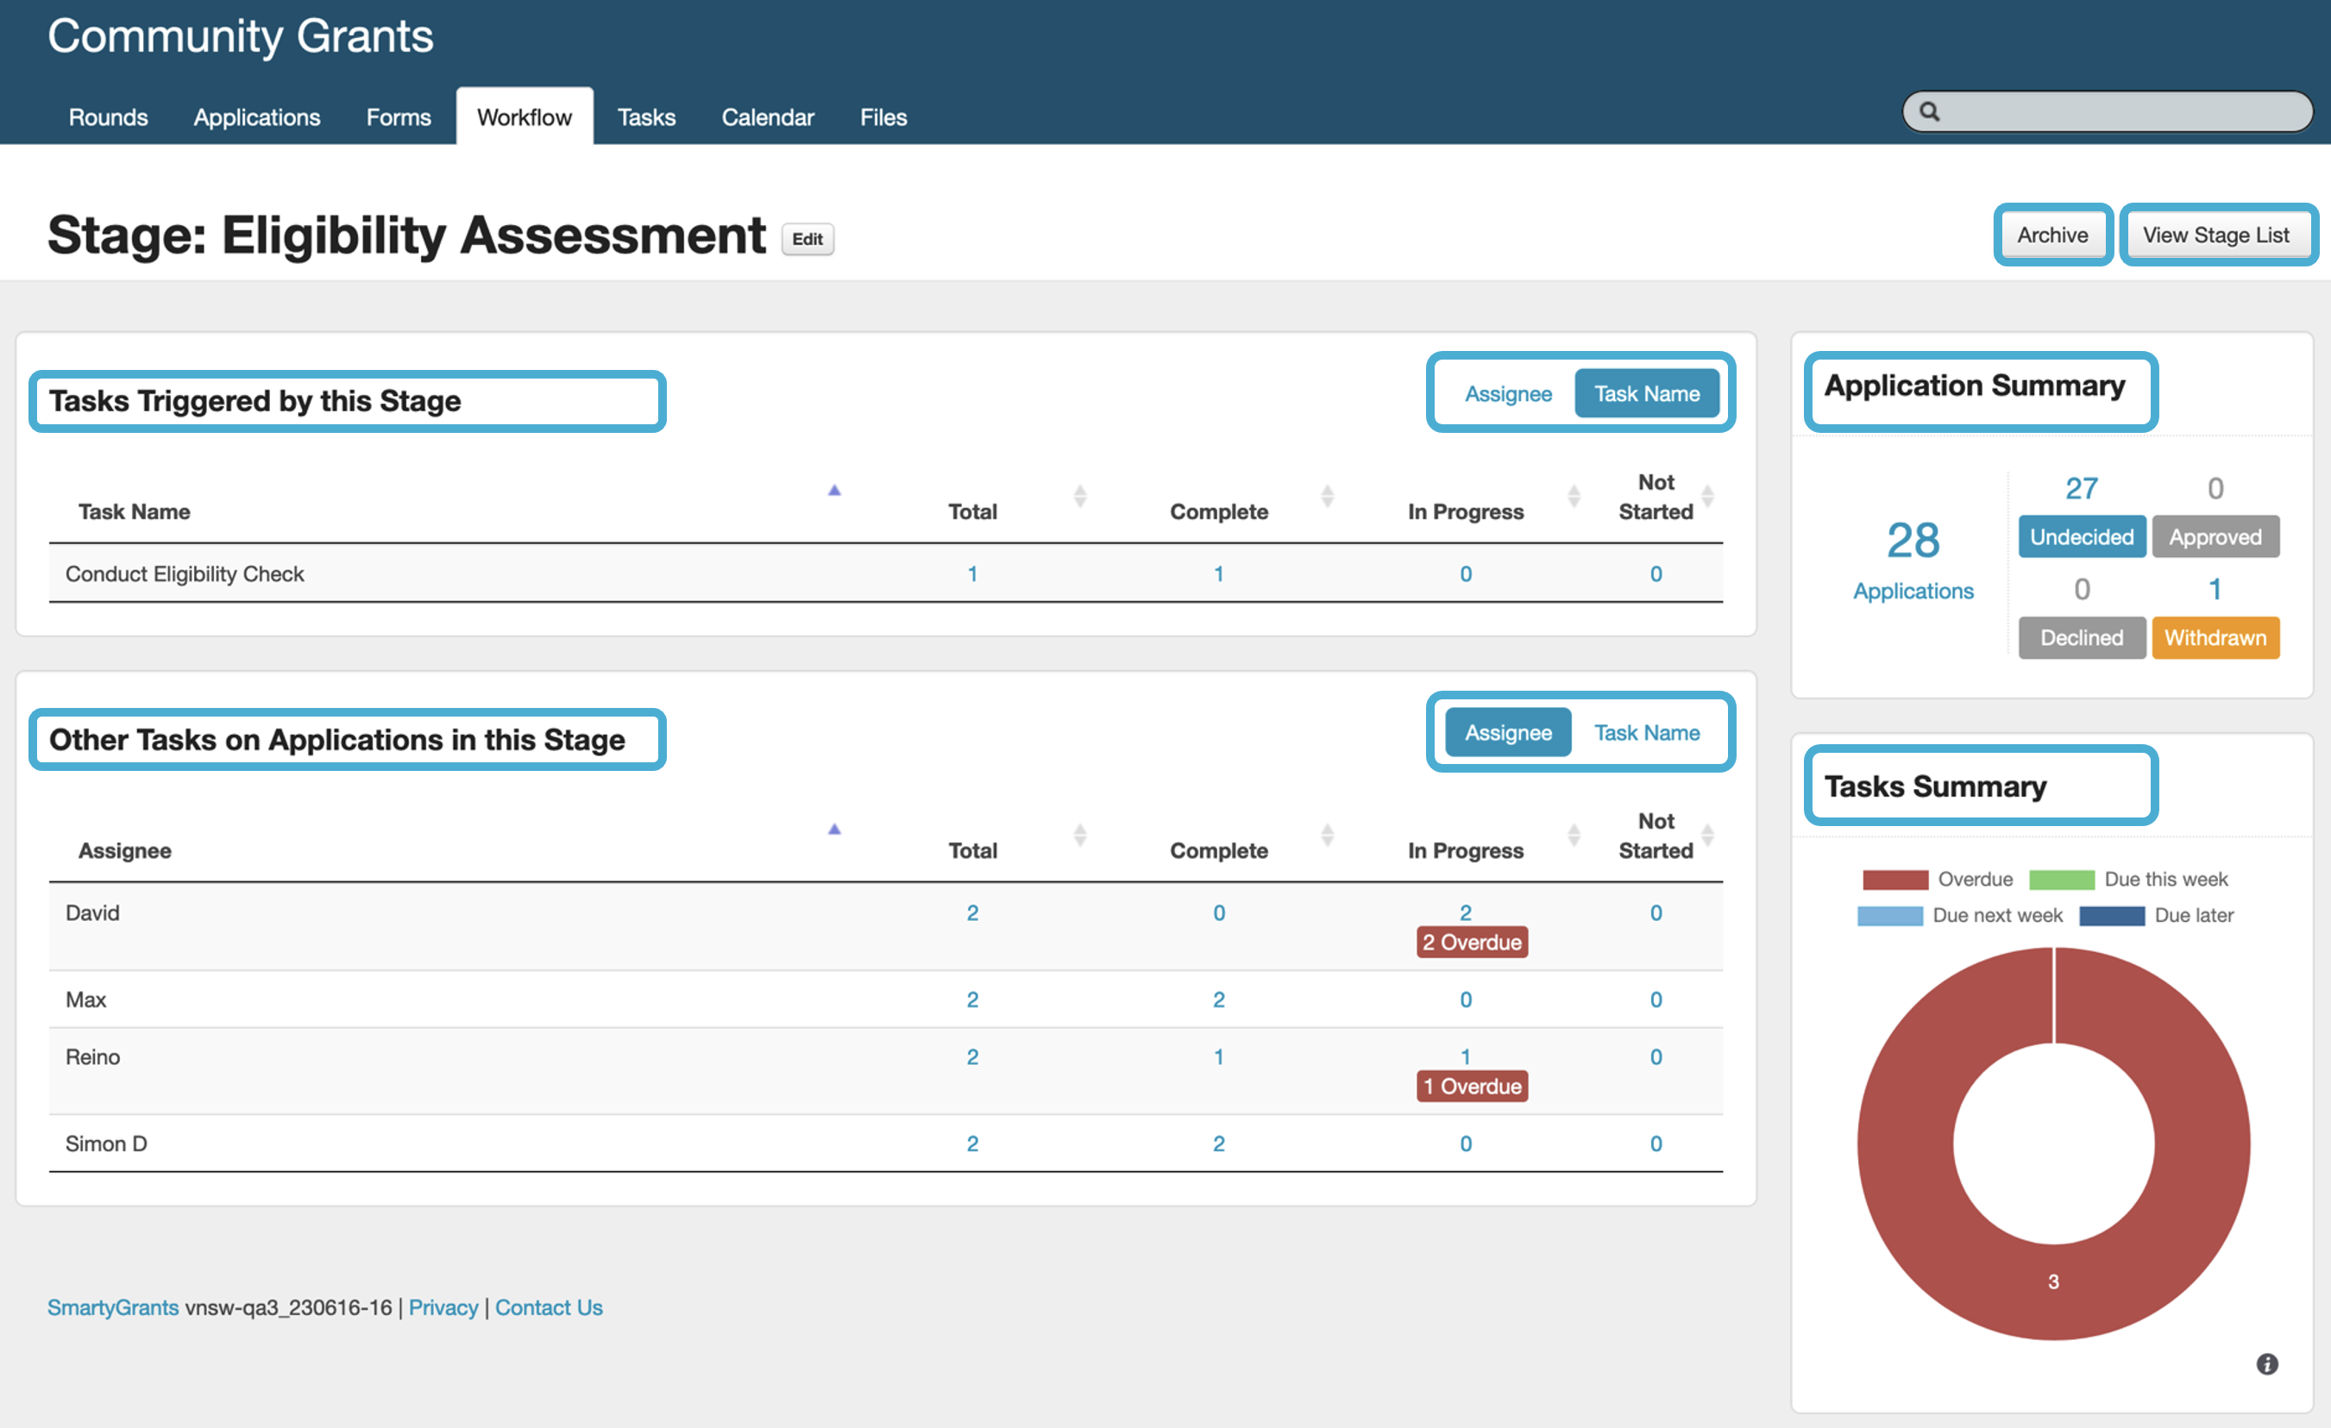
Task: Sort triggered tasks by Task Name arrow
Action: (x=833, y=491)
